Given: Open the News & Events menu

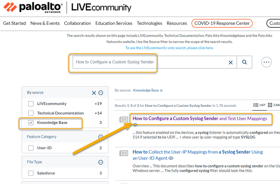Looking at the screenshot, I should click(x=45, y=23).
